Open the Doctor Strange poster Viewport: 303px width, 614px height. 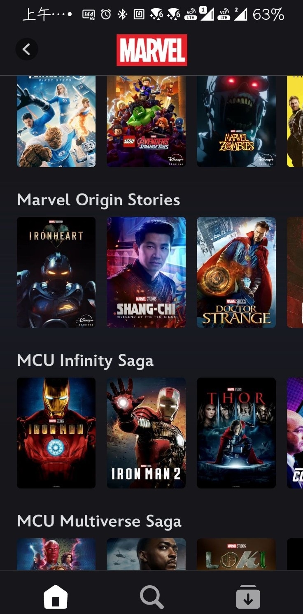click(x=236, y=272)
